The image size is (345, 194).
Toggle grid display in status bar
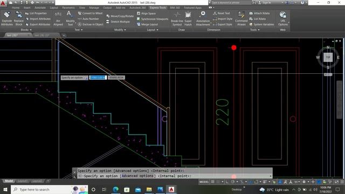(213, 182)
